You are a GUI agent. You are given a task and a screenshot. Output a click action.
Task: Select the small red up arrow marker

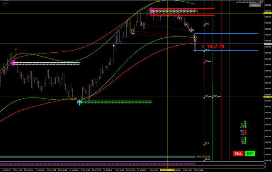click(x=16, y=49)
